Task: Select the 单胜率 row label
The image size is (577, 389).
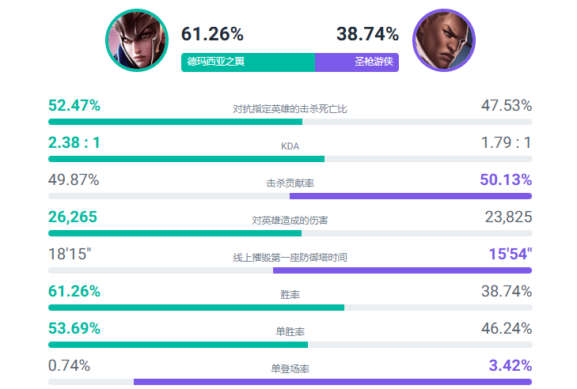Action: point(290,331)
